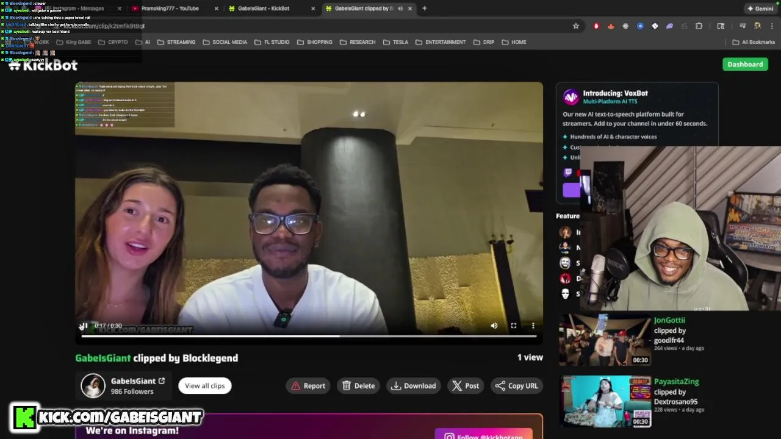This screenshot has height=439, width=781.
Task: Open a new browser tab
Action: coord(425,9)
